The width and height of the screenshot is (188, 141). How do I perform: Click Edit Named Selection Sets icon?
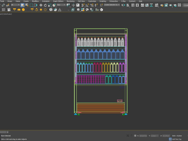tap(101, 5)
